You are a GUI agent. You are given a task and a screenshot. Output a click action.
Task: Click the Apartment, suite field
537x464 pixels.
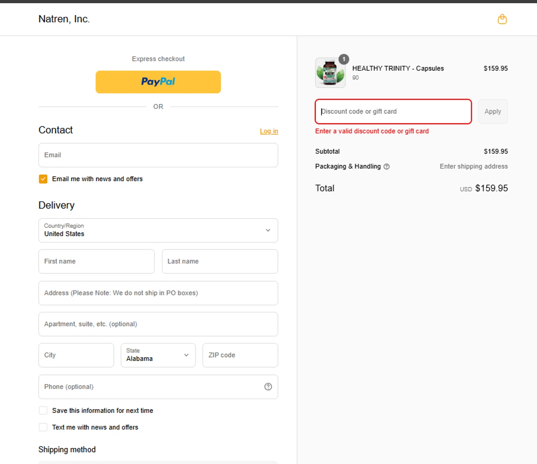pos(158,324)
